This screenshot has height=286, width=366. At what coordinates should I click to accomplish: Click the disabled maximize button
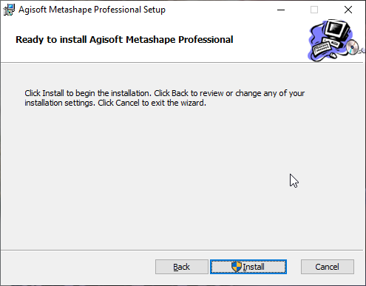coord(314,10)
